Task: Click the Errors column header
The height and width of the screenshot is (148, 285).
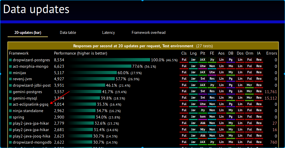Action: click(x=272, y=53)
